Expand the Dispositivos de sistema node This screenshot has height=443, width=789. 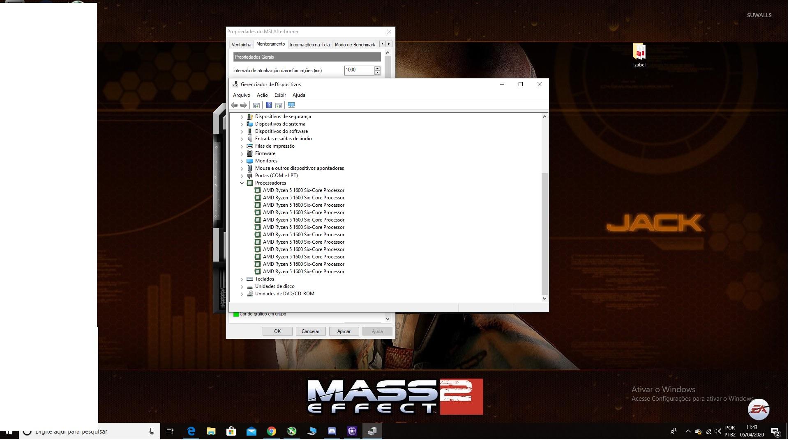242,124
